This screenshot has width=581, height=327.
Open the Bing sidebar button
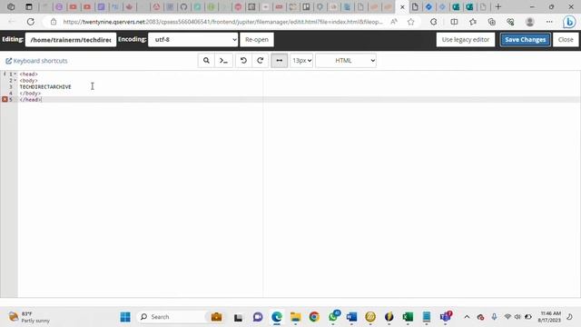point(569,22)
